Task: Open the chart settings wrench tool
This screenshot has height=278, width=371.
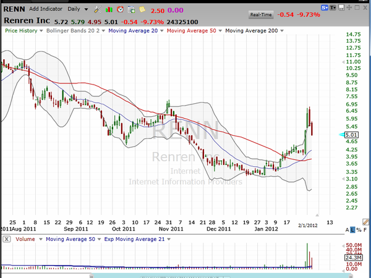Action: [x=98, y=9]
